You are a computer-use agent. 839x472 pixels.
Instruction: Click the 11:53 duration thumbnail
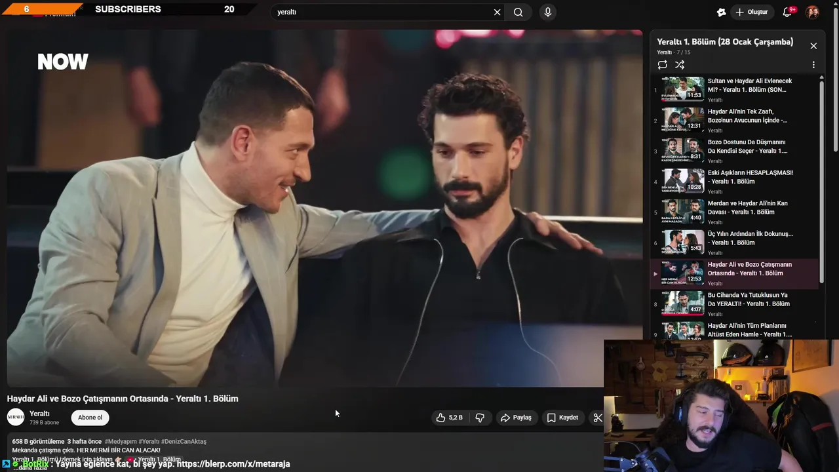[x=683, y=88]
